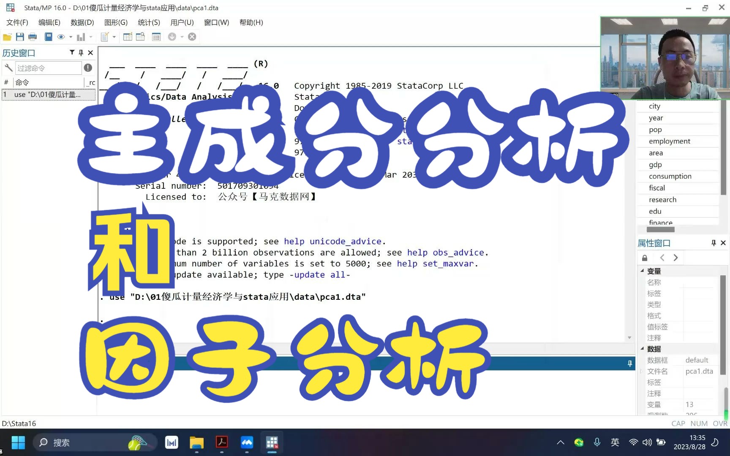The width and height of the screenshot is (730, 456).
Task: Open the 文件(F) menu
Action: [x=17, y=22]
